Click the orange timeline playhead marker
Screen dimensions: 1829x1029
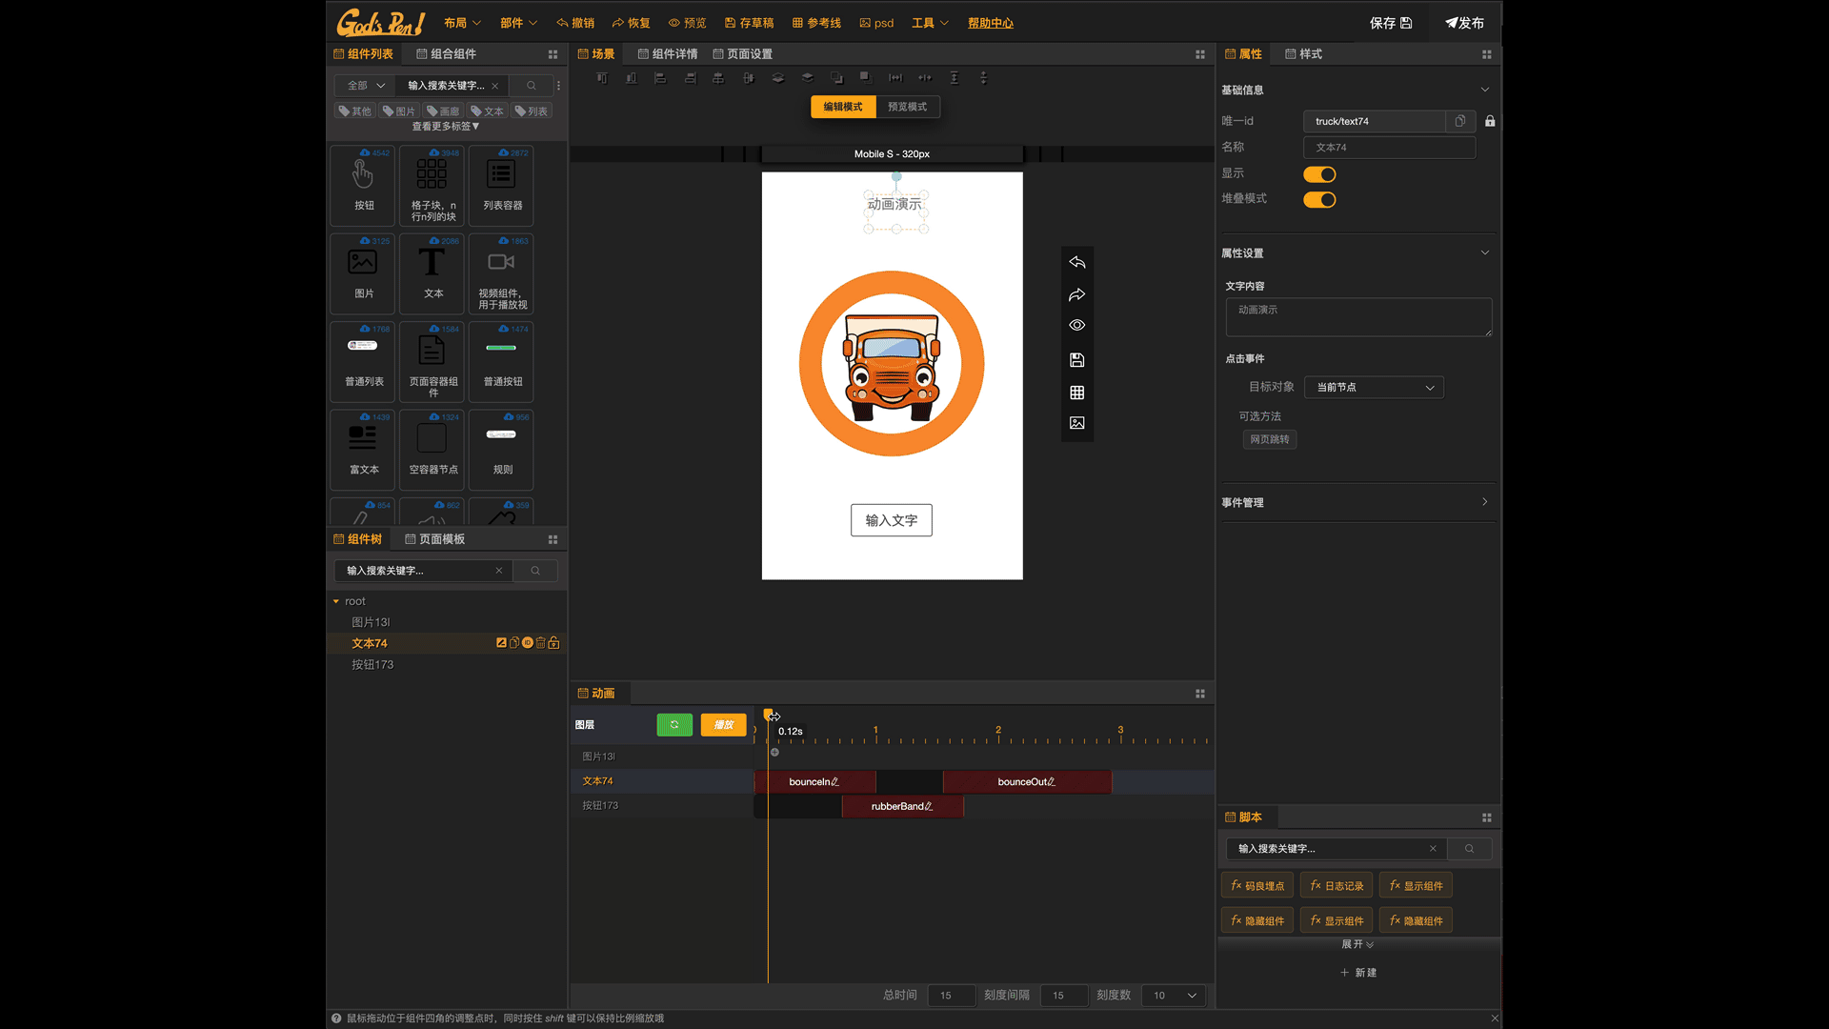(x=768, y=715)
